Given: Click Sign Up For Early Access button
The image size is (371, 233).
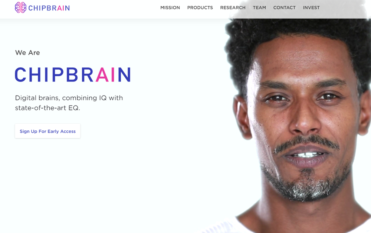Looking at the screenshot, I should click(x=47, y=131).
